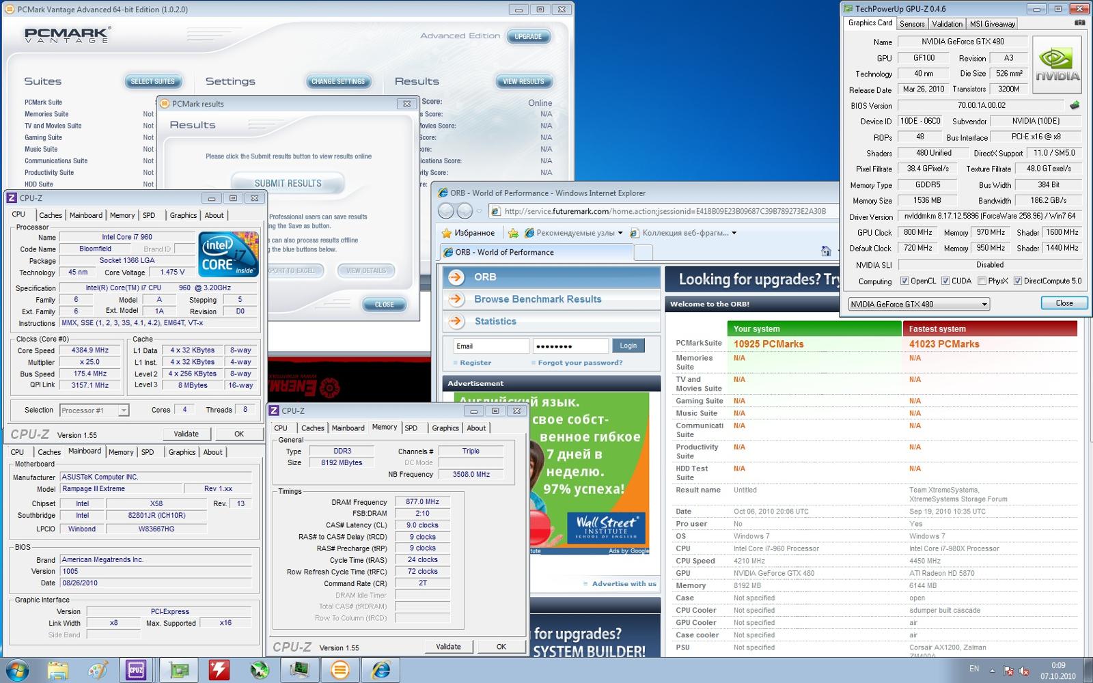Open the NVIDIA GeForce GTX 480 dropdown

tap(919, 304)
